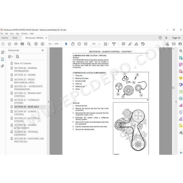This screenshot has height=183, width=183.
Task: Open the Comment tool in right pane
Action: 181,78
